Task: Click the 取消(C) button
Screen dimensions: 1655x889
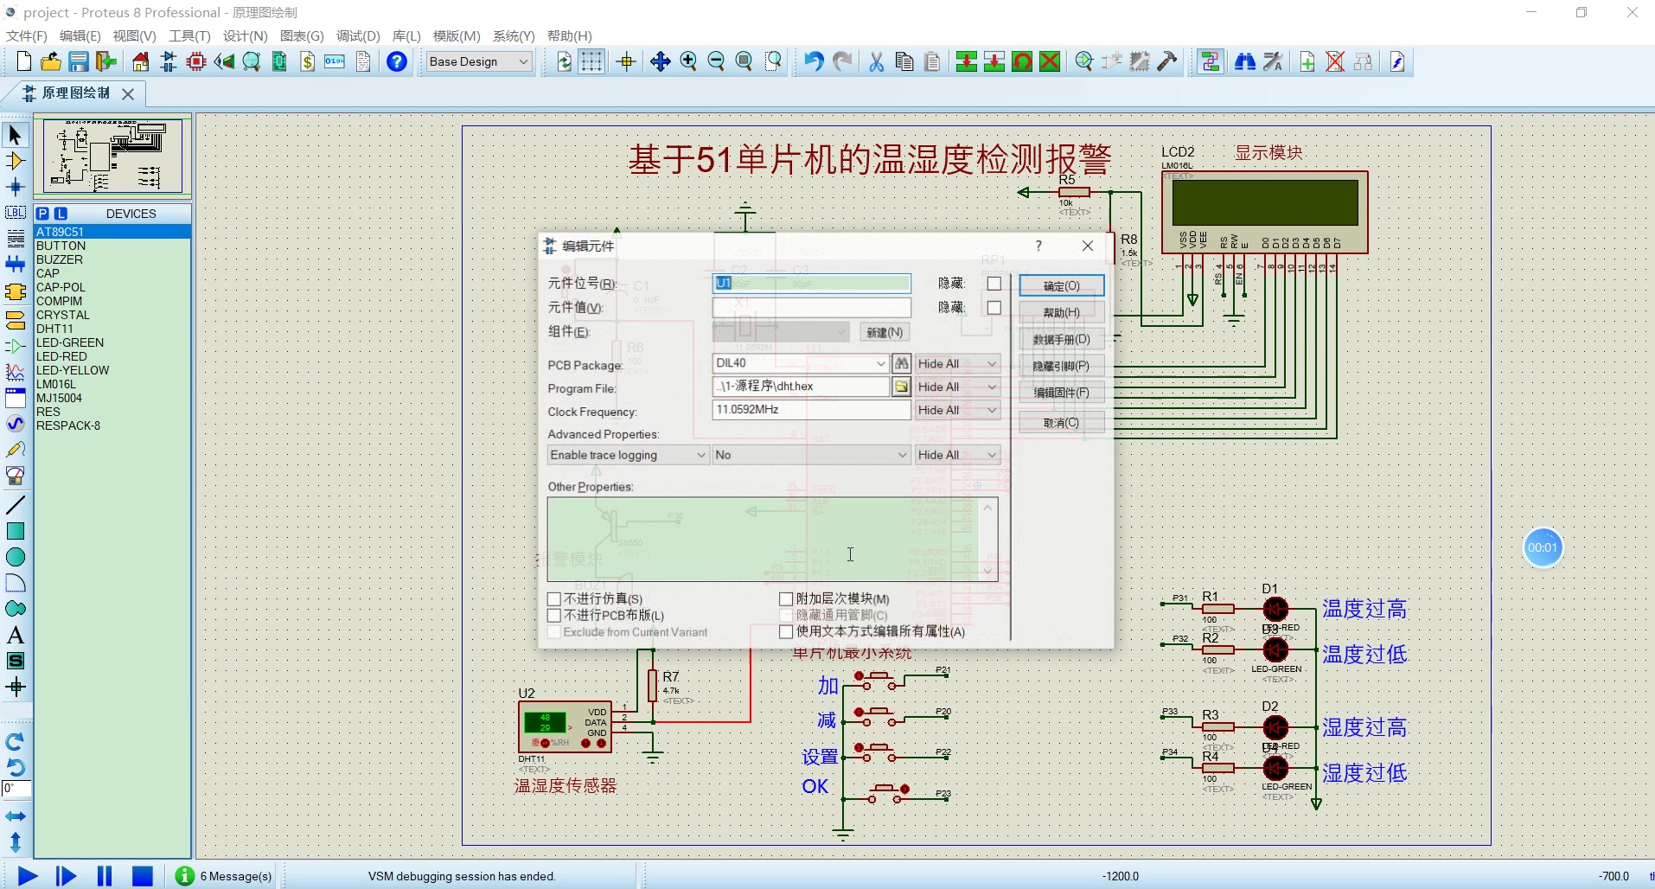Action: pyautogui.click(x=1061, y=423)
